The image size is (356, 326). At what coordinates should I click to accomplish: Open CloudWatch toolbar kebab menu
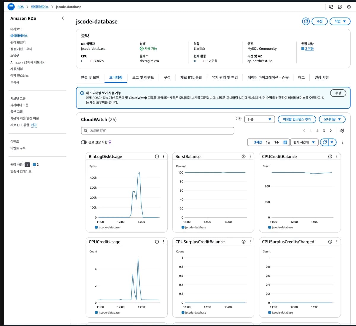pyautogui.click(x=342, y=142)
